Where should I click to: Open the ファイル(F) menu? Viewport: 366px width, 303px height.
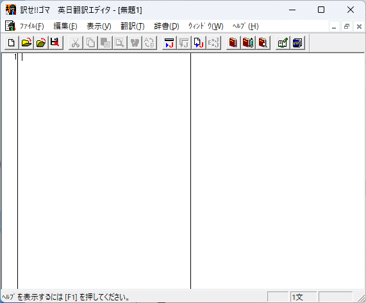coord(31,26)
